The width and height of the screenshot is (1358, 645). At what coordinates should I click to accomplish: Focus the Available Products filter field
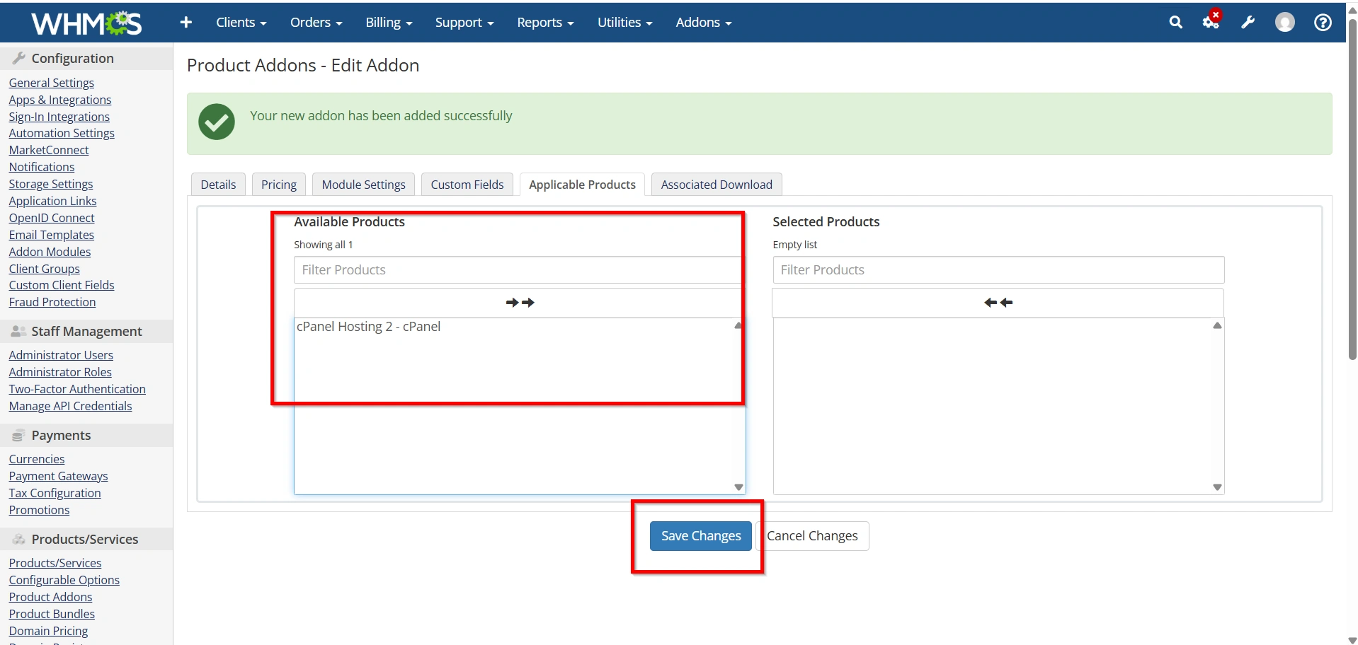[x=520, y=270]
